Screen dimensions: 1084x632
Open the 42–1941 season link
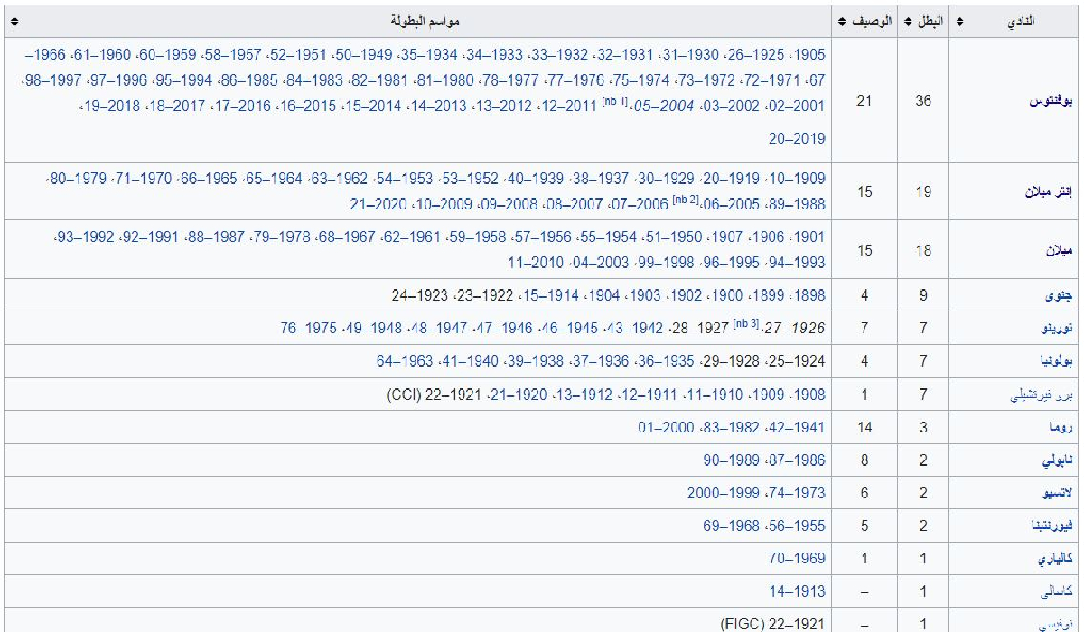(797, 427)
